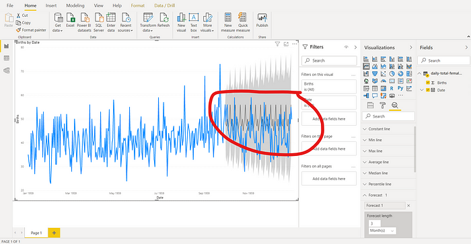Collapse the Fields pane
This screenshot has width=471, height=244.
click(x=466, y=48)
